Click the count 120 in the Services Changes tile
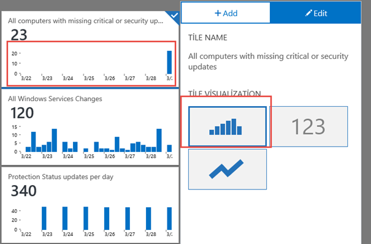Viewport: 371px width, 244px height. click(22, 113)
